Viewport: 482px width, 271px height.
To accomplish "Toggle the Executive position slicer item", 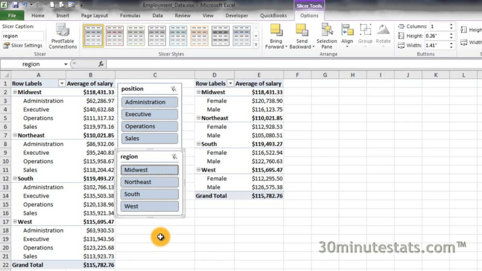I will click(150, 114).
